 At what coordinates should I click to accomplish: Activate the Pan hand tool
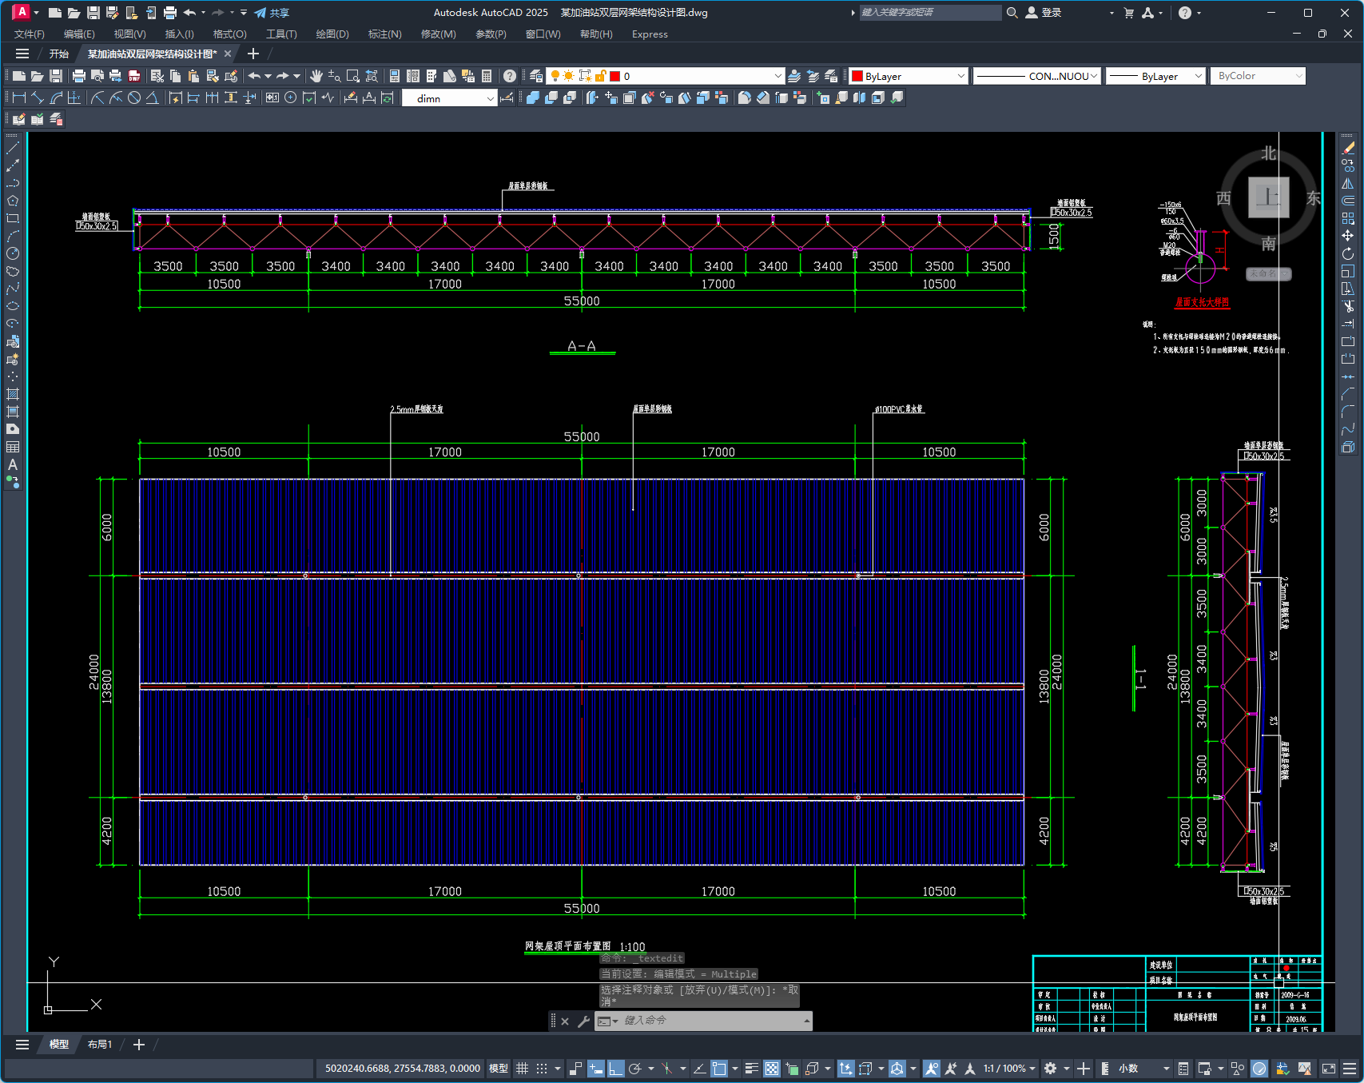[316, 76]
